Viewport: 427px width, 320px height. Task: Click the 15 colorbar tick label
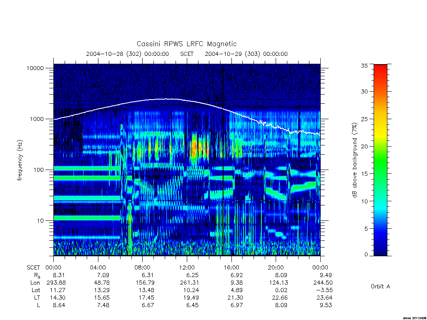coord(364,174)
